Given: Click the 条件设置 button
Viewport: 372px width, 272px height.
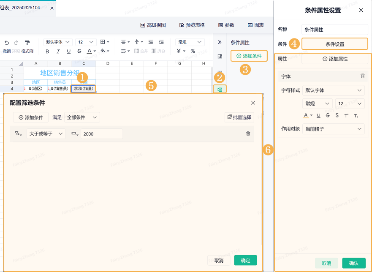Looking at the screenshot, I should 335,44.
